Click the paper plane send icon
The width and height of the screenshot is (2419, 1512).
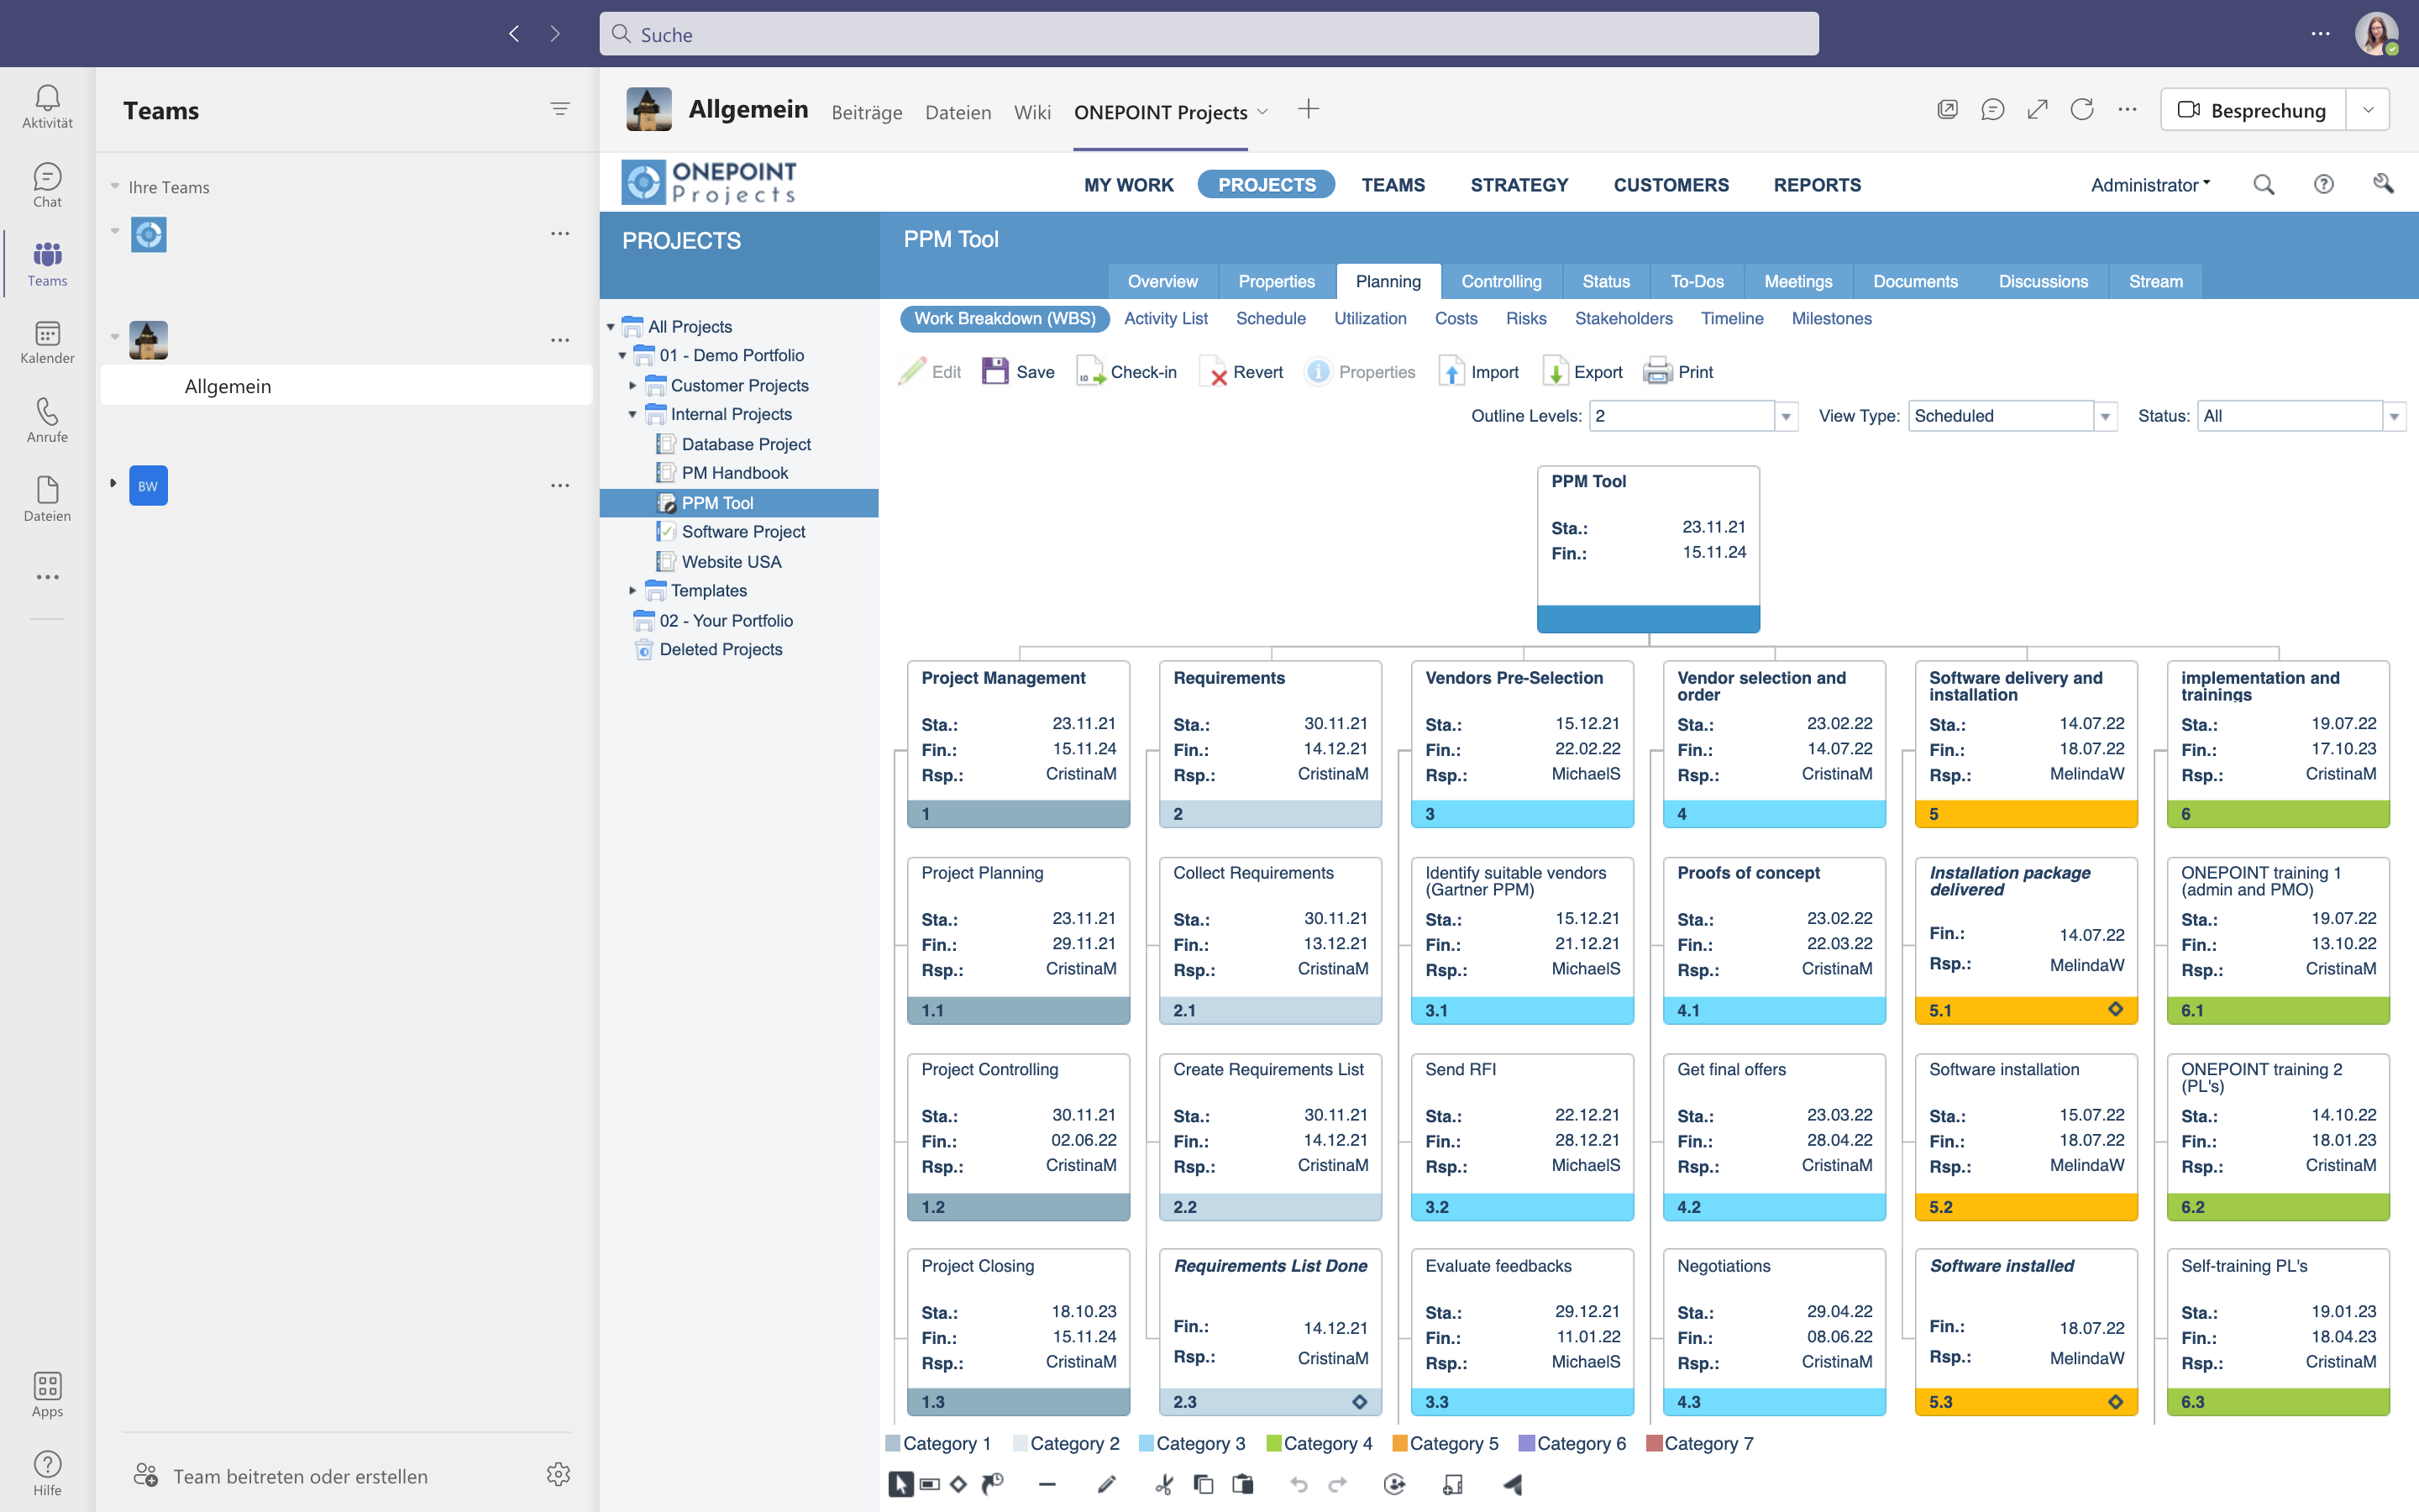1513,1484
